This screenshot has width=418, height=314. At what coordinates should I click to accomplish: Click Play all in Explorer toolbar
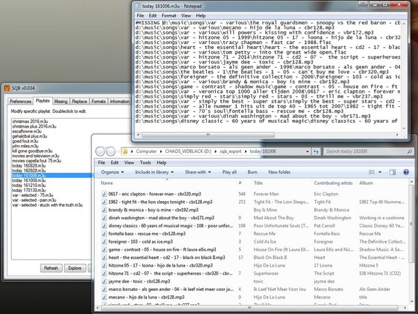tap(229, 172)
